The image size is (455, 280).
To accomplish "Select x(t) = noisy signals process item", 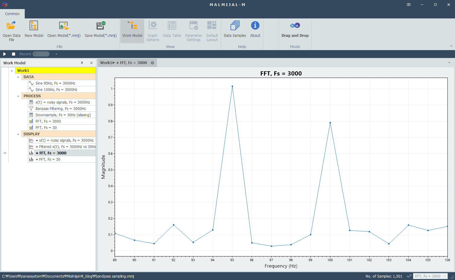I will coord(62,102).
